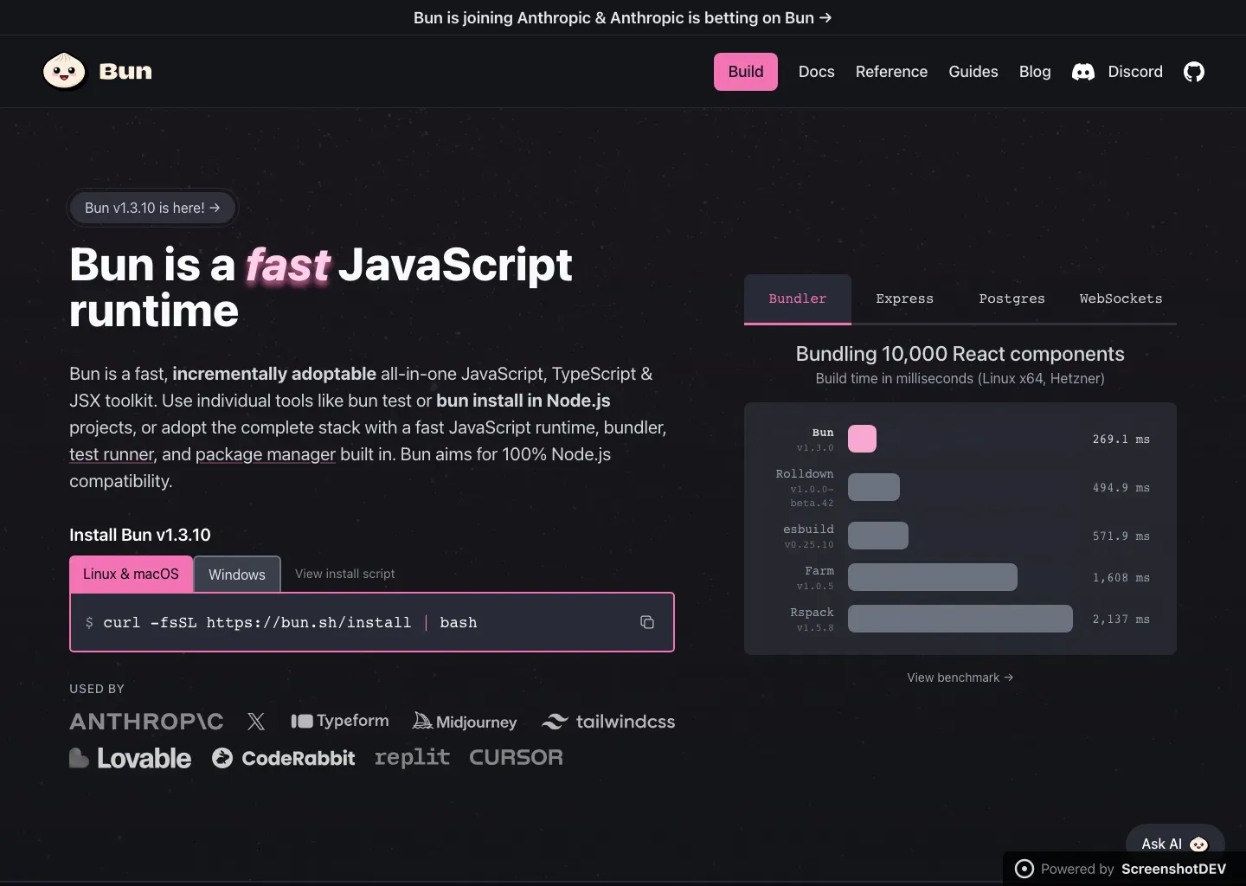Click the Anthropic logo under Used By
The height and width of the screenshot is (886, 1246).
[146, 722]
